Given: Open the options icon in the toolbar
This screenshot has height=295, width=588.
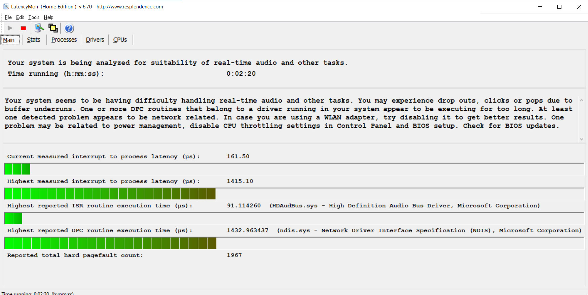Looking at the screenshot, I should click(x=39, y=28).
